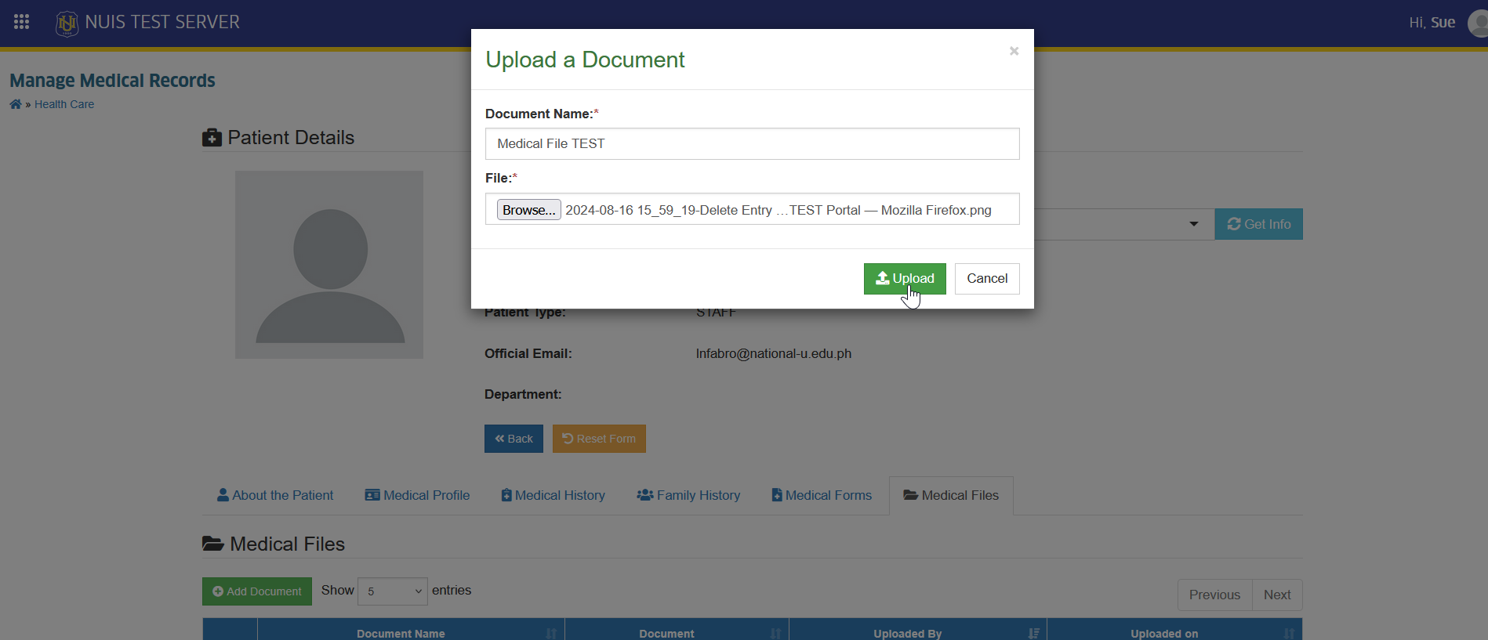1488x640 pixels.
Task: Open the Family History tab
Action: (x=688, y=495)
